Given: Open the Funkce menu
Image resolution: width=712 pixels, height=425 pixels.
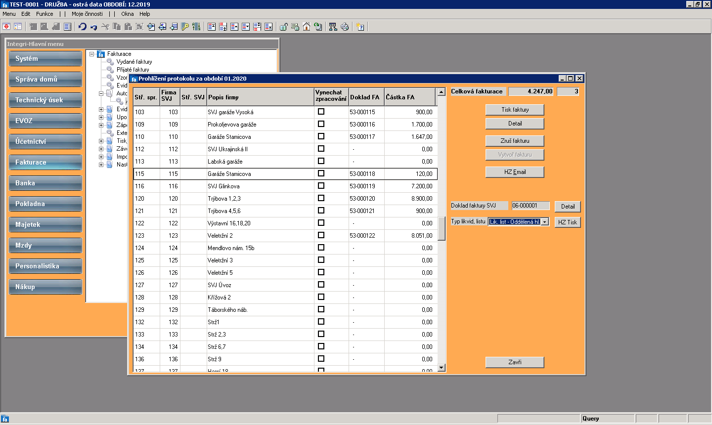Looking at the screenshot, I should click(44, 14).
